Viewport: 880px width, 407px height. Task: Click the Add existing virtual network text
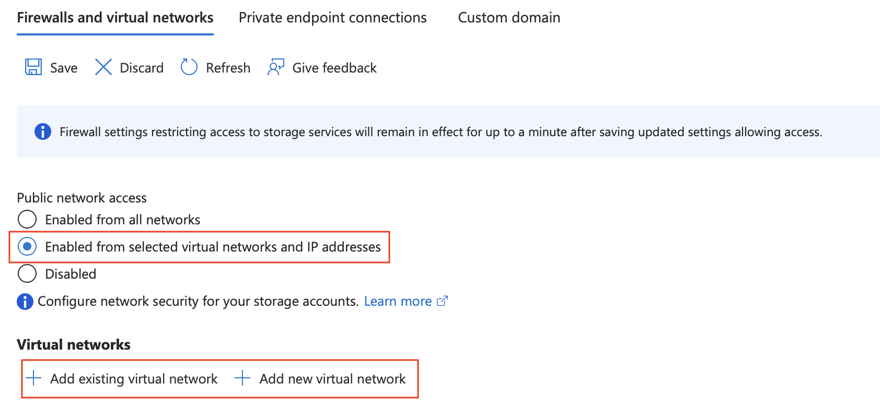click(134, 379)
